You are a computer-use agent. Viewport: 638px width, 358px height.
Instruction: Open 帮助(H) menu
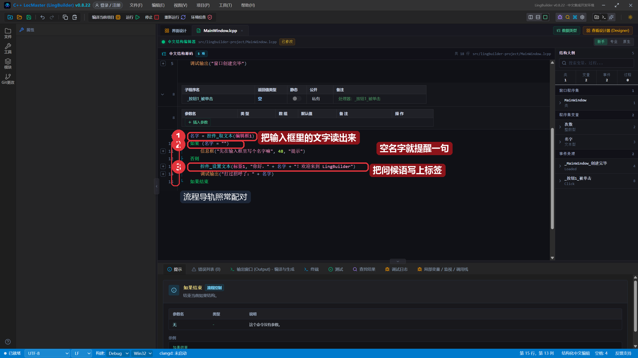pos(248,5)
